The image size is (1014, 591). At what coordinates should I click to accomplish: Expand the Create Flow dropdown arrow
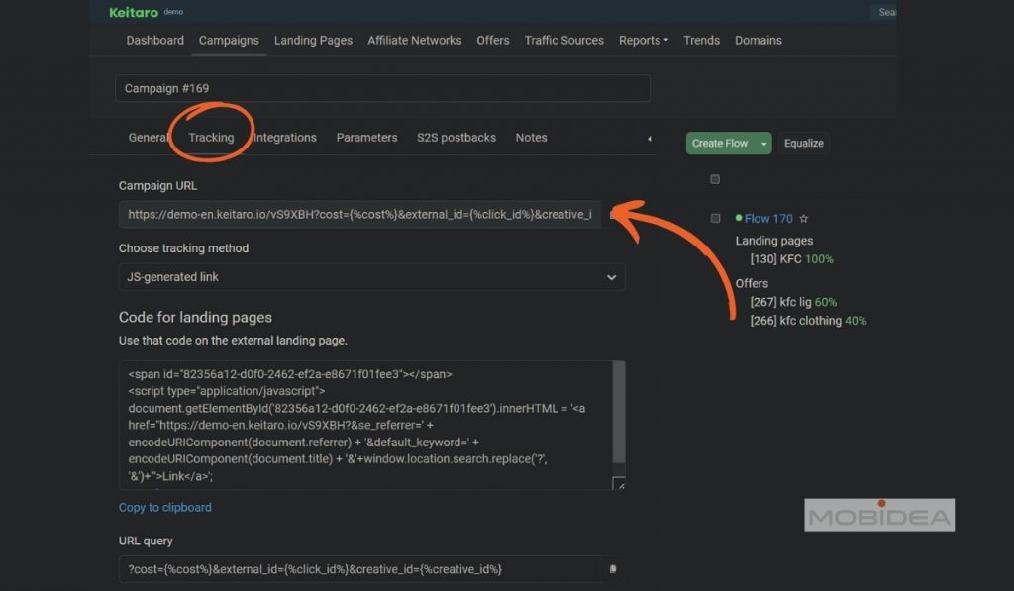click(764, 144)
